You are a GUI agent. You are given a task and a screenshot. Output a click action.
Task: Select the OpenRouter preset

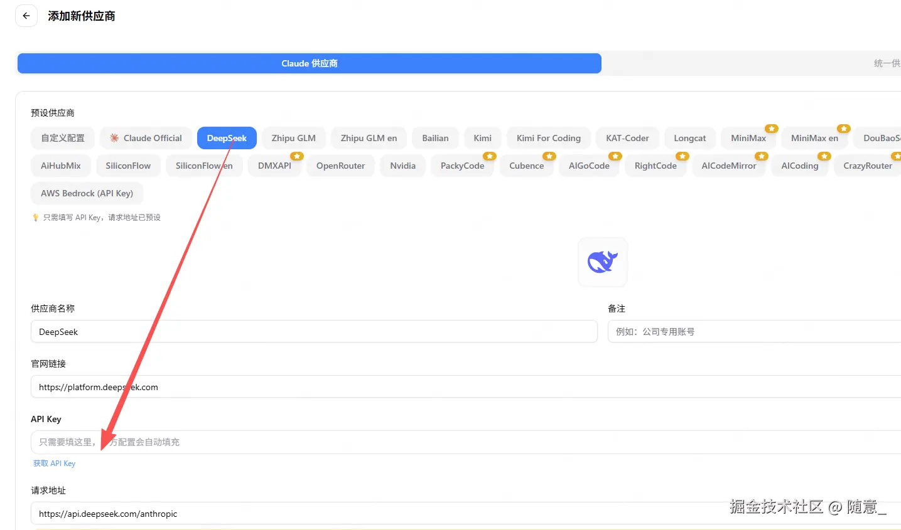click(x=341, y=166)
